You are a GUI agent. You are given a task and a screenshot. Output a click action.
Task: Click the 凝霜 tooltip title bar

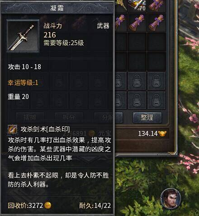[x=57, y=8]
